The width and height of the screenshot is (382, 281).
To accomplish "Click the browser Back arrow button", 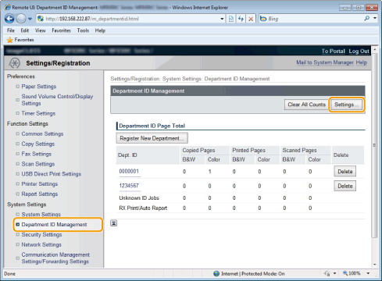I will (x=9, y=19).
